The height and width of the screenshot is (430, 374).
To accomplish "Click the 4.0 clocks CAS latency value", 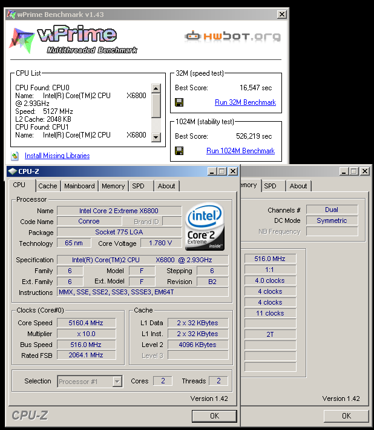I will (x=270, y=280).
